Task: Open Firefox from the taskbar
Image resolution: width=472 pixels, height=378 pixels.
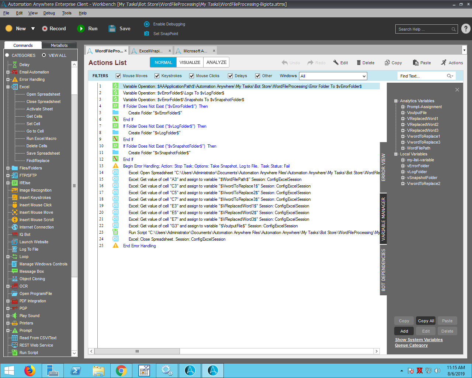Action: (30, 370)
